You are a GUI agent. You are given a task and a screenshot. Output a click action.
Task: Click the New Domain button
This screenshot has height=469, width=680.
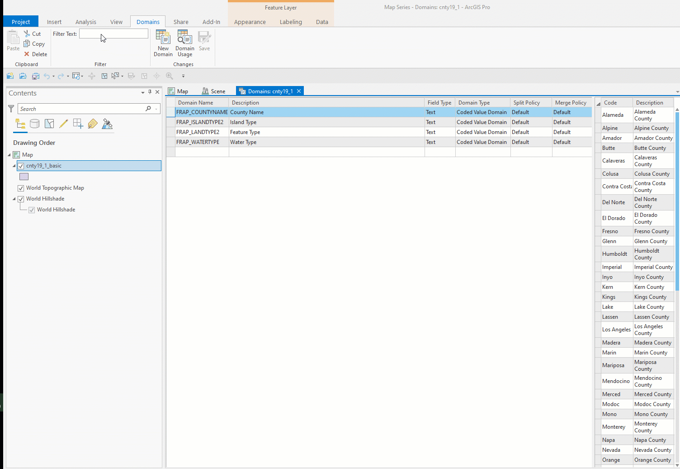163,43
